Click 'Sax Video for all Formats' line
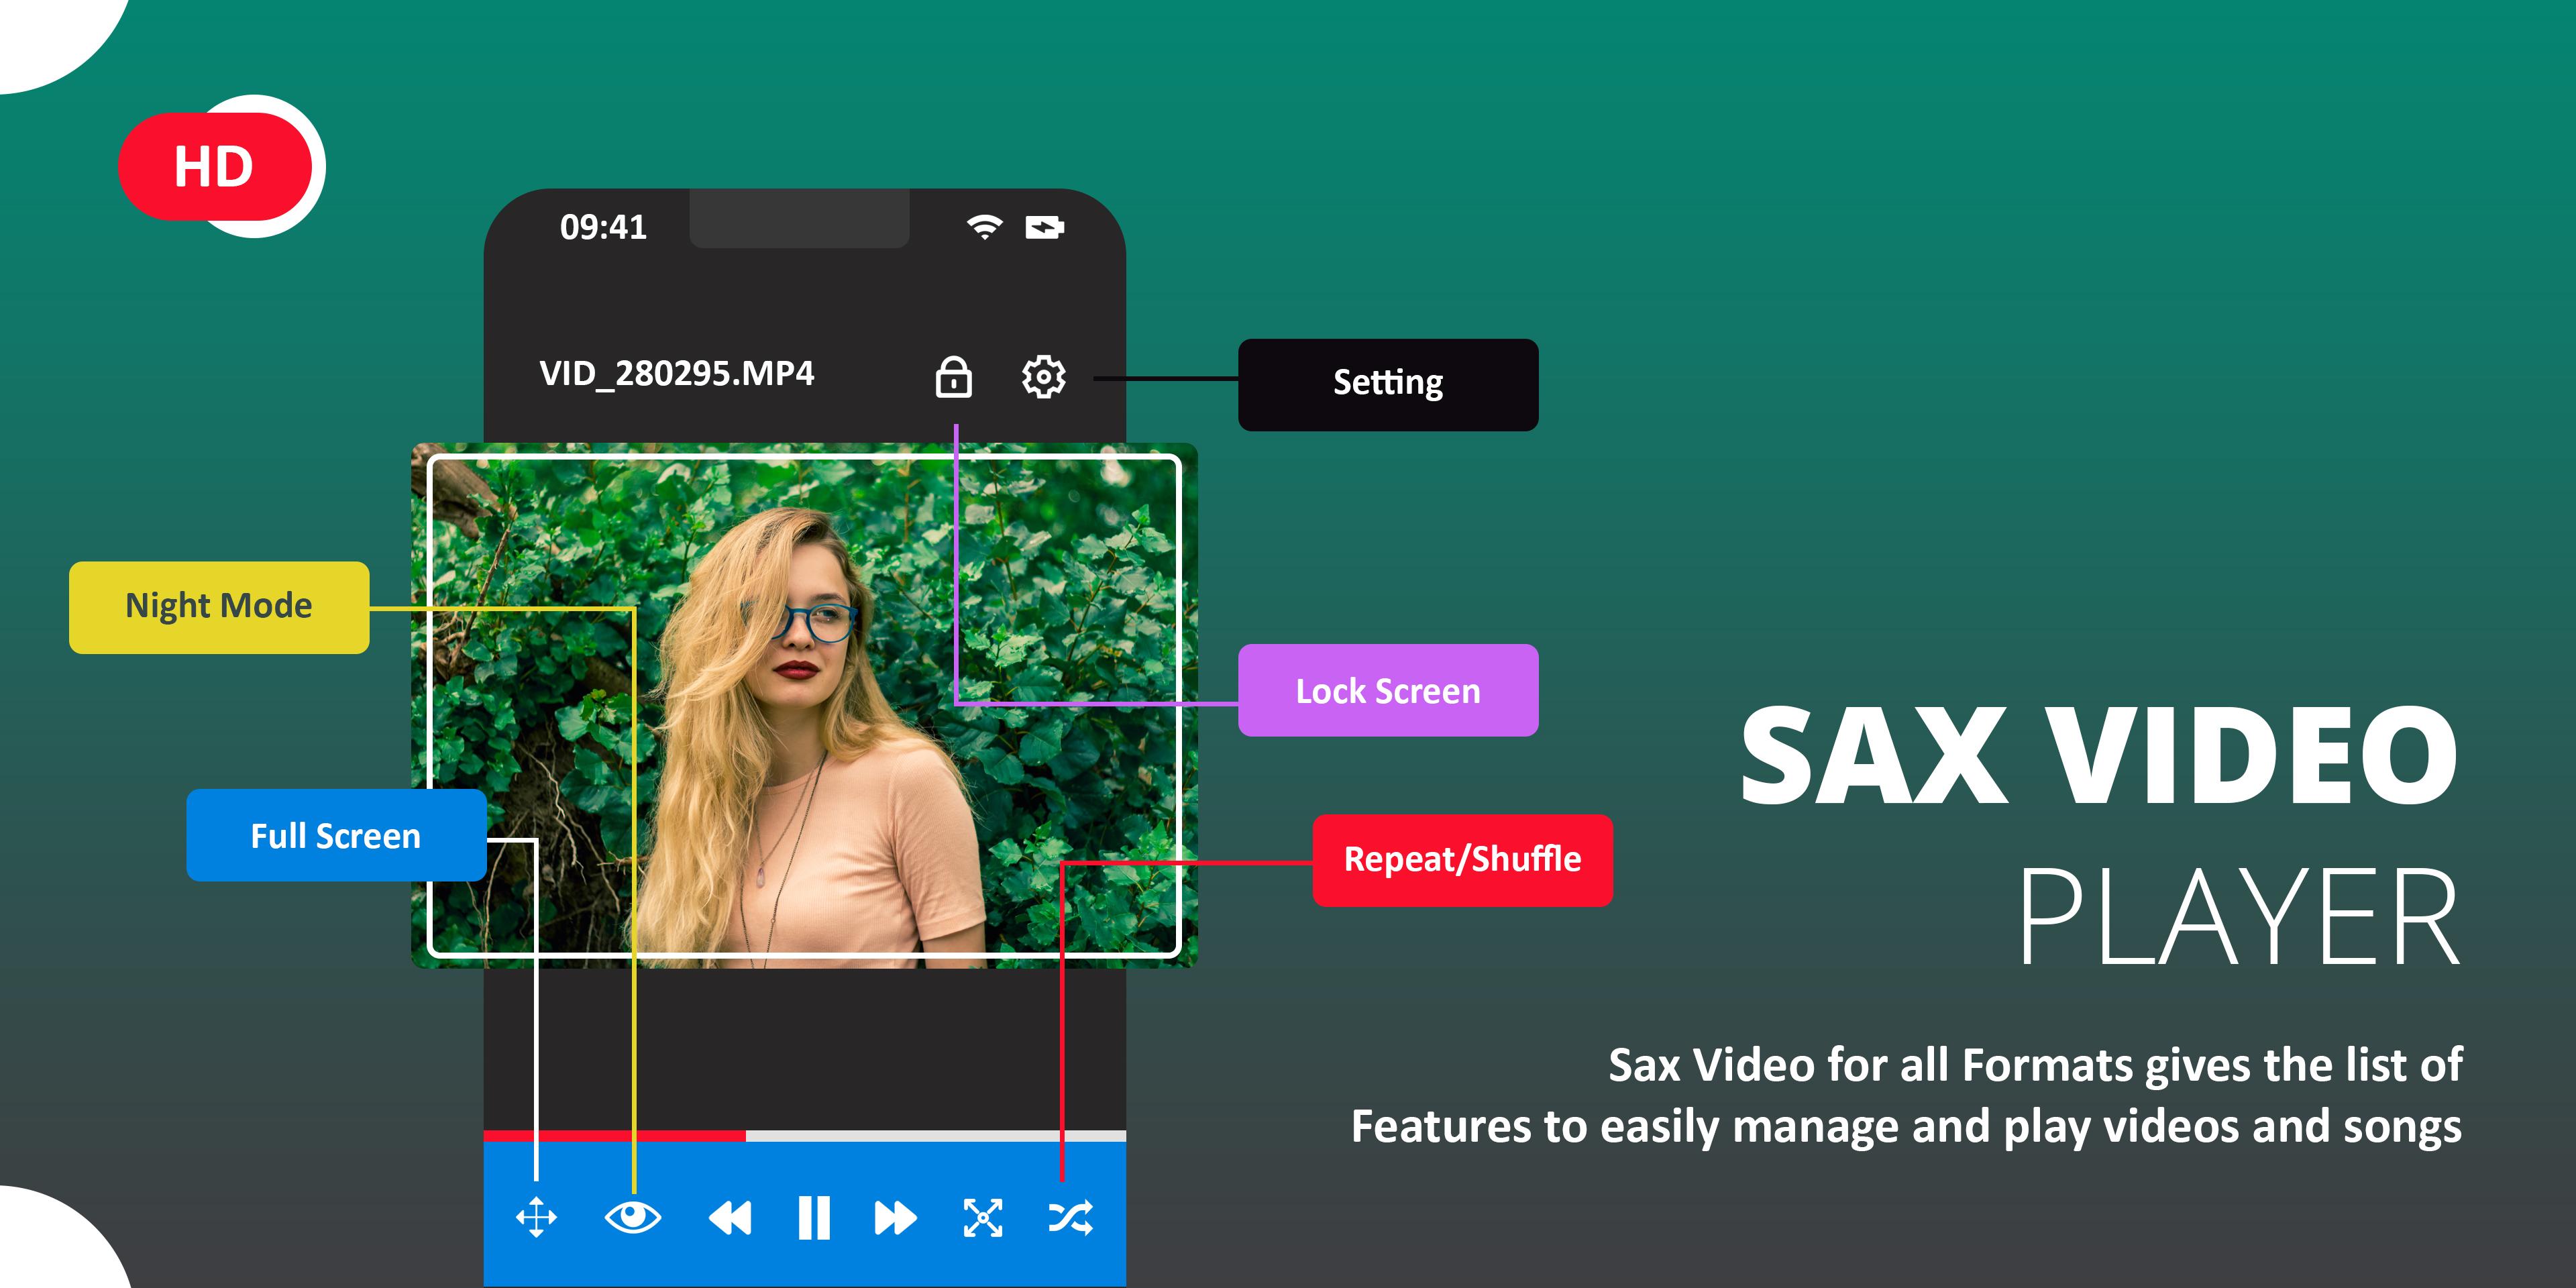This screenshot has height=1288, width=2576. tap(2035, 1065)
